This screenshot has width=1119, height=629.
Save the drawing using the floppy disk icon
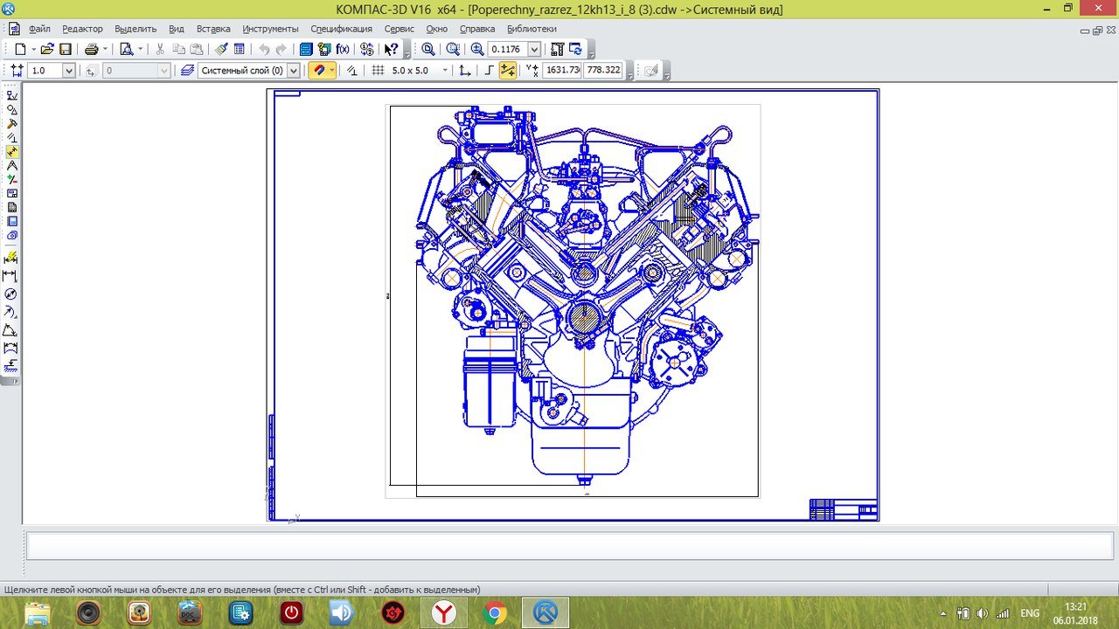[65, 50]
